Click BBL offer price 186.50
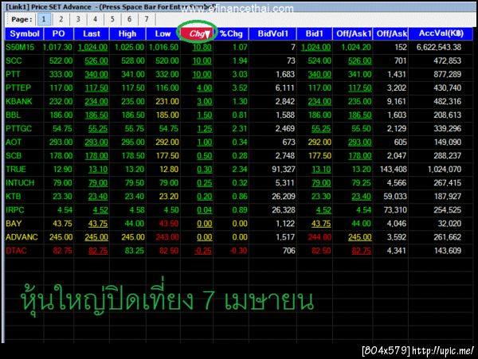 click(360, 115)
